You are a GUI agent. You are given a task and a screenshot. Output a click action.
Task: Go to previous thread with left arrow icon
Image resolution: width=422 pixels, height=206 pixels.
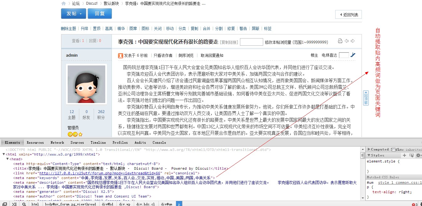coord(346,41)
